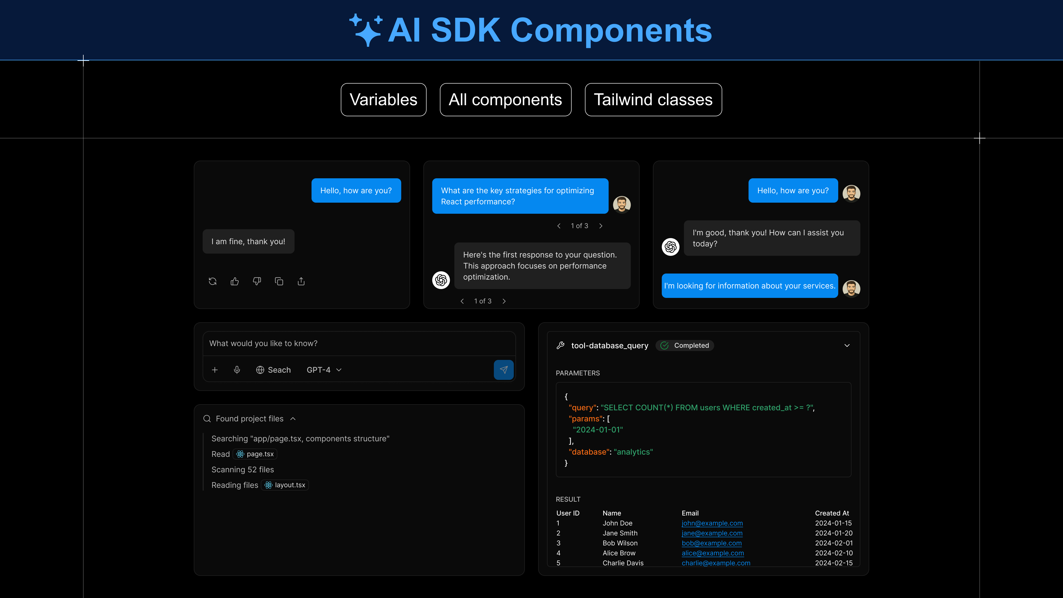Image resolution: width=1063 pixels, height=598 pixels.
Task: Click the microphone icon in the prompt bar
Action: coord(237,370)
